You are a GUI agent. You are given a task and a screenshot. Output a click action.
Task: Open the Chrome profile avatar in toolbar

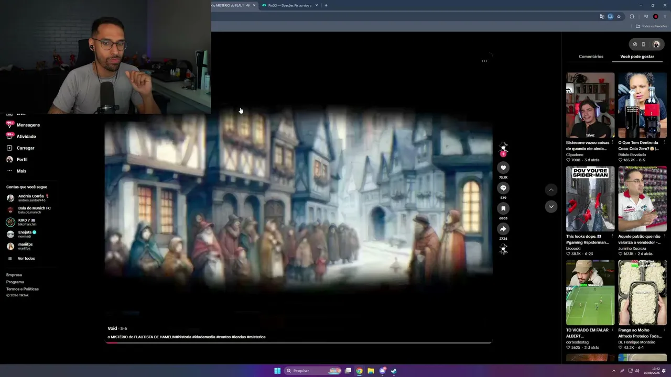[655, 16]
